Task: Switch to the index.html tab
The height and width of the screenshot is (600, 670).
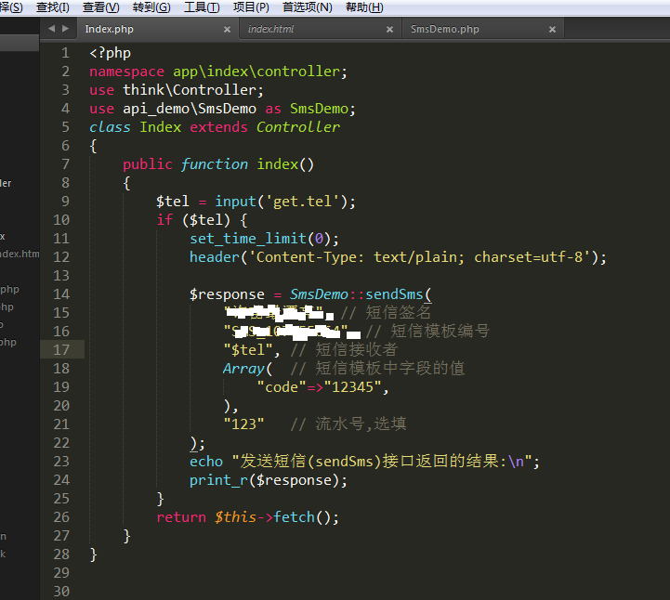Action: coord(270,30)
